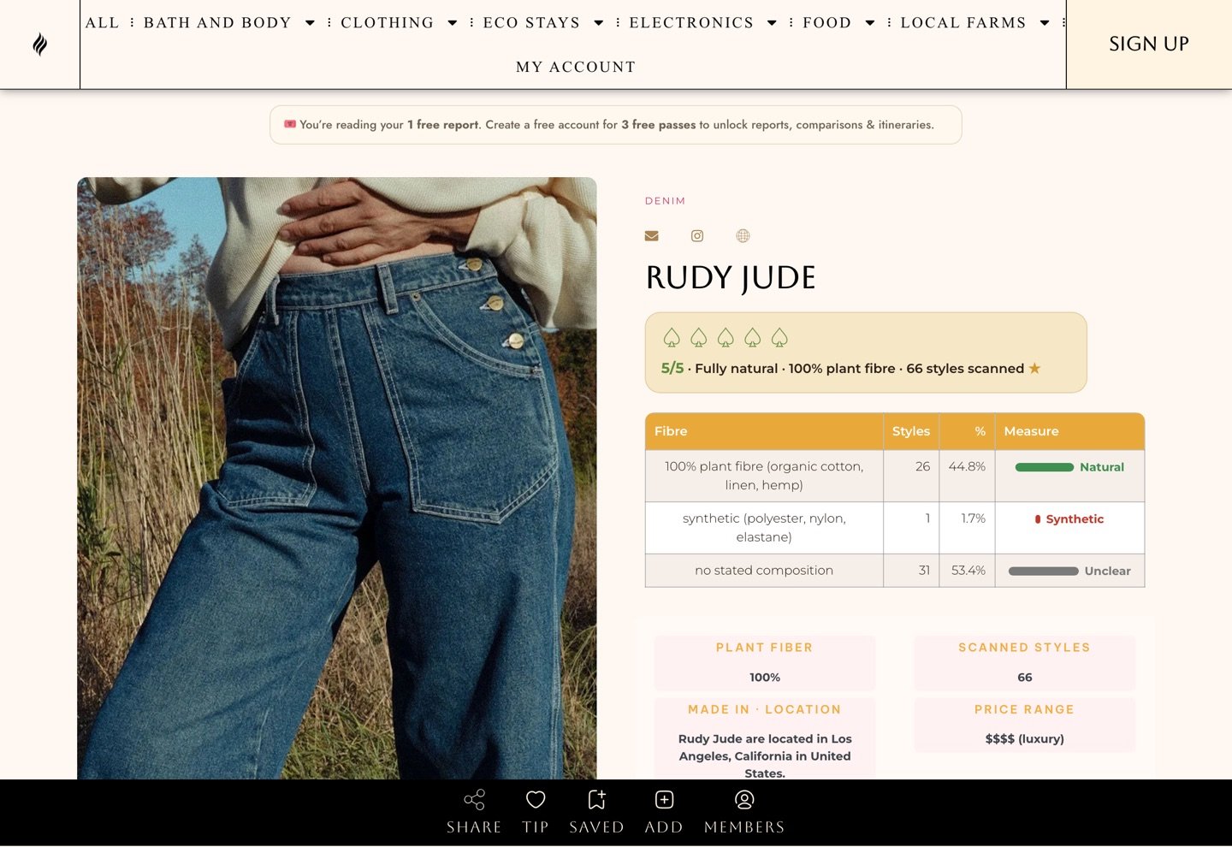This screenshot has height=847, width=1232.
Task: Click the free report banner message
Action: 616,125
